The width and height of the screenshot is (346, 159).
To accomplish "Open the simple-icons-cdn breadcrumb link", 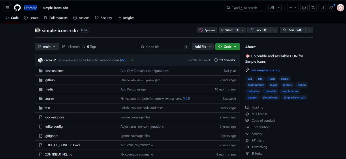I will pos(56,8).
